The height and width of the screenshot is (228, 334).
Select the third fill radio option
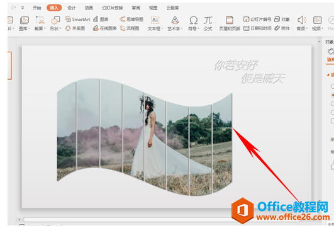click(x=333, y=103)
